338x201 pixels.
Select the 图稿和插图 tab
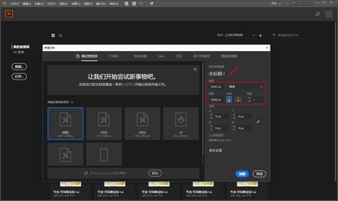click(x=229, y=56)
